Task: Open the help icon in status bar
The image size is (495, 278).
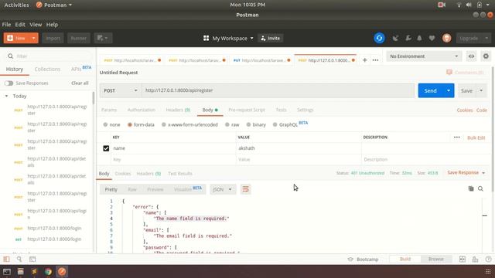Action: click(488, 259)
